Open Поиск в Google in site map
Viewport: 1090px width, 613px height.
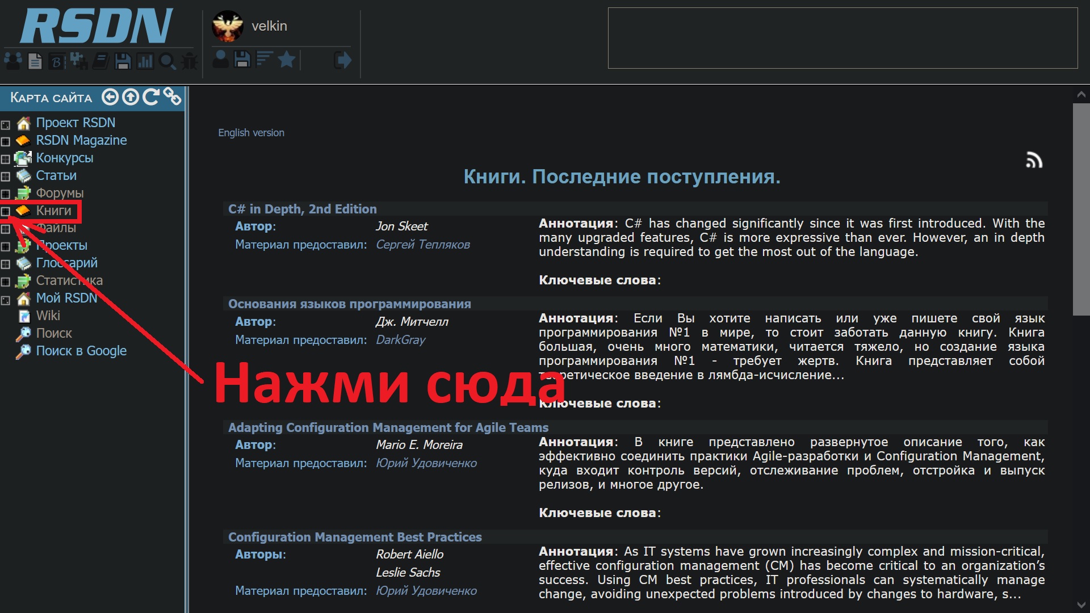coord(81,351)
